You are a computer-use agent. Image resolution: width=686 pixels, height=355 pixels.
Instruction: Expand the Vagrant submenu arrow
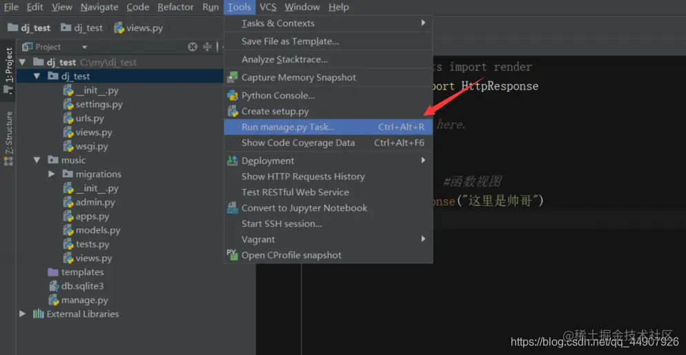[x=423, y=239]
